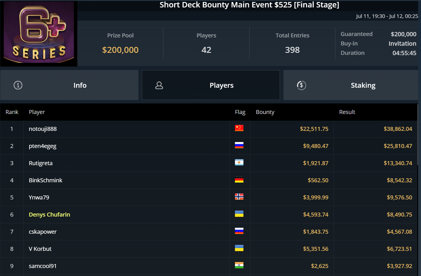This screenshot has width=421, height=276.
Task: Click Norway flag beside Ynwa79
Action: (x=239, y=197)
